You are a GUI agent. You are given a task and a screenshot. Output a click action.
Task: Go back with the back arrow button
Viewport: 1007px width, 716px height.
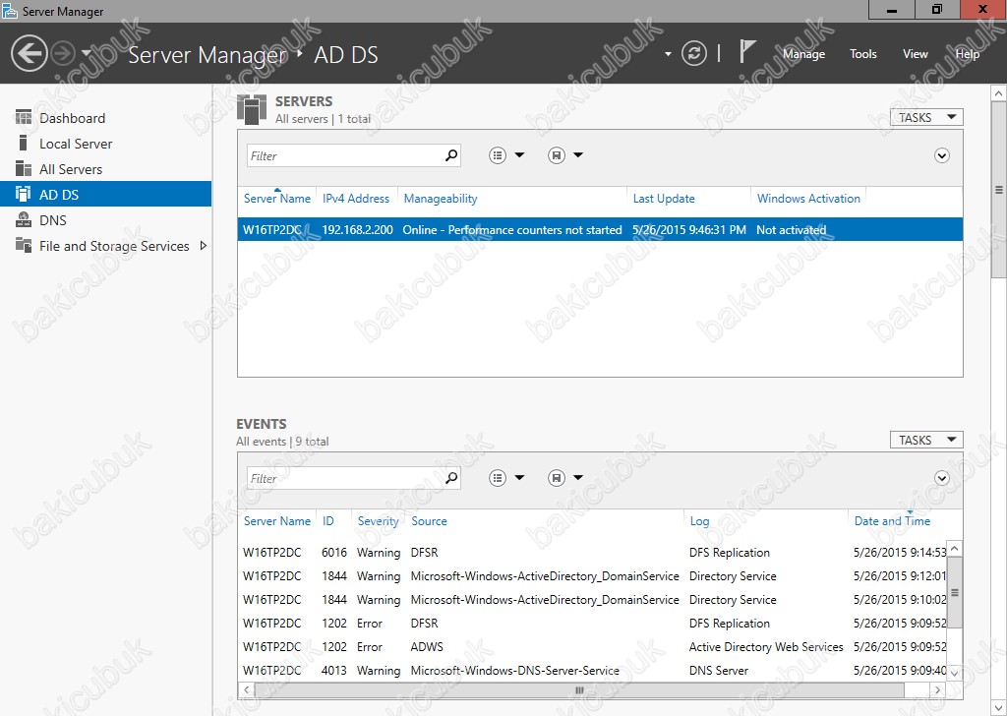pos(29,53)
